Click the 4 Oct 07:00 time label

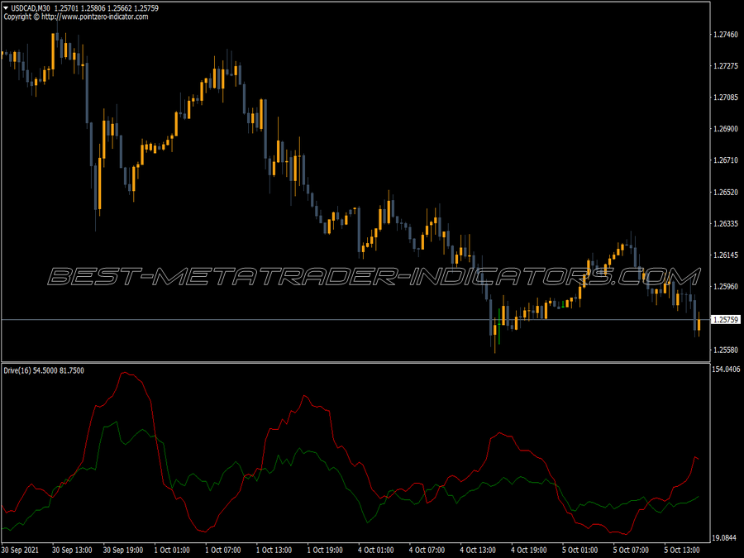(x=427, y=550)
